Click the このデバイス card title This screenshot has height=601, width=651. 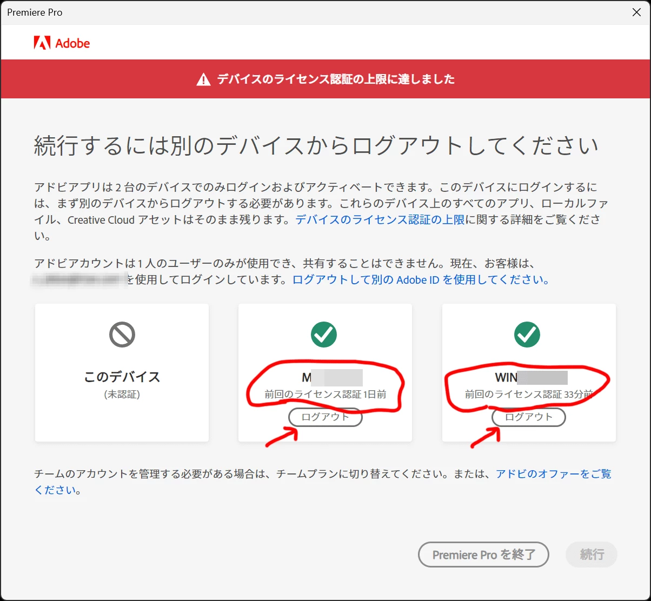coord(122,377)
